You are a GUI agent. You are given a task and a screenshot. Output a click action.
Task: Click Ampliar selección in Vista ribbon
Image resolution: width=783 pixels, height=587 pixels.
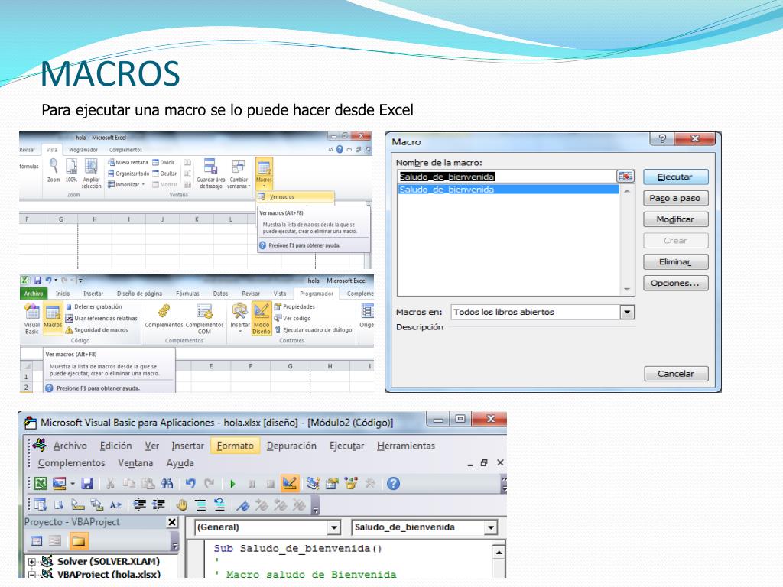pos(92,174)
